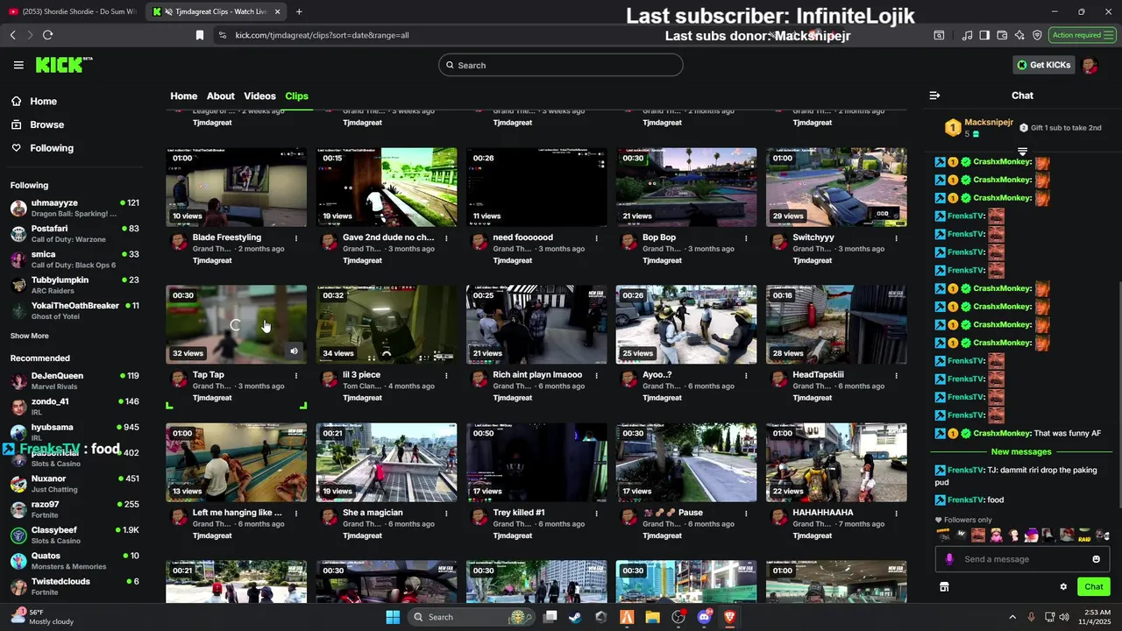This screenshot has width=1122, height=631.
Task: Open chat settings gear
Action: 1063,587
